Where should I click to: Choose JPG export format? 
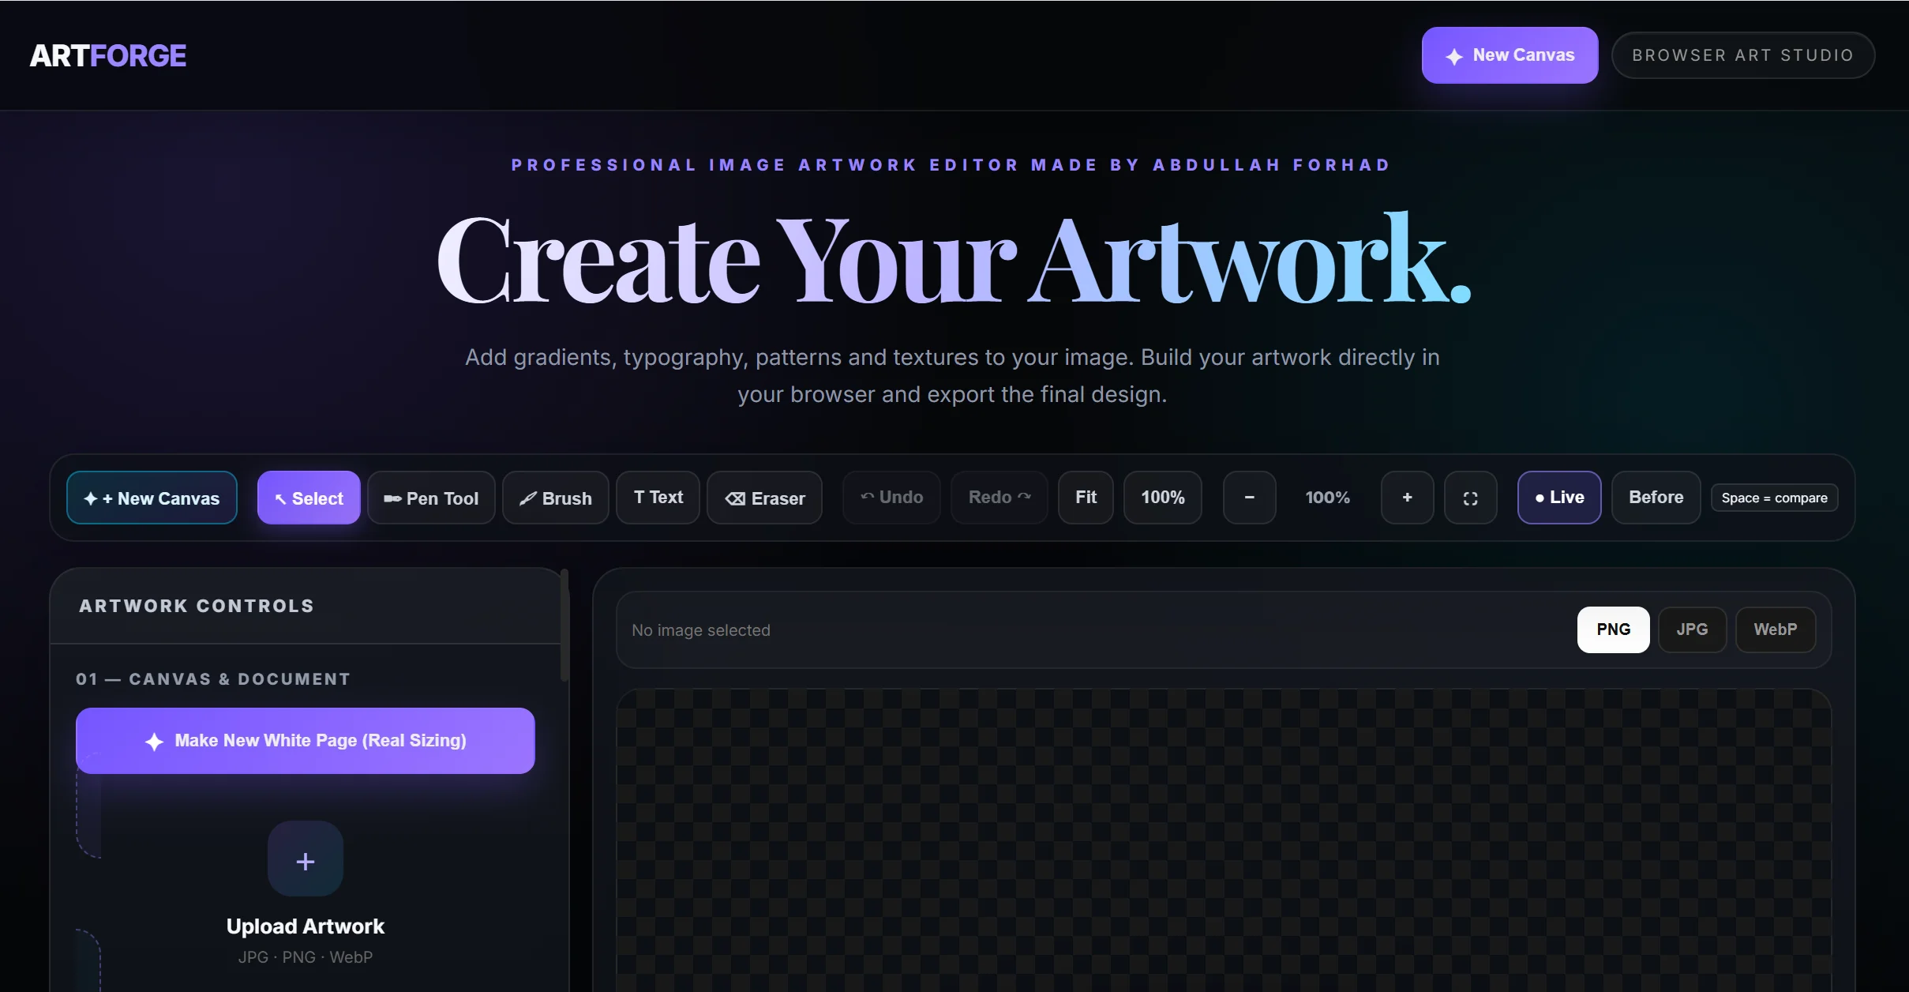pyautogui.click(x=1693, y=629)
